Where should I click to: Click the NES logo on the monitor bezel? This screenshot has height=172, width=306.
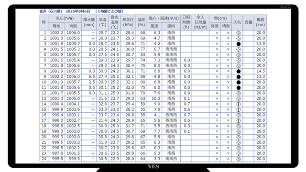coord(153,167)
